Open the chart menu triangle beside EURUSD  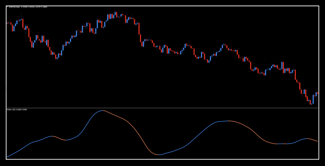pyautogui.click(x=7, y=7)
